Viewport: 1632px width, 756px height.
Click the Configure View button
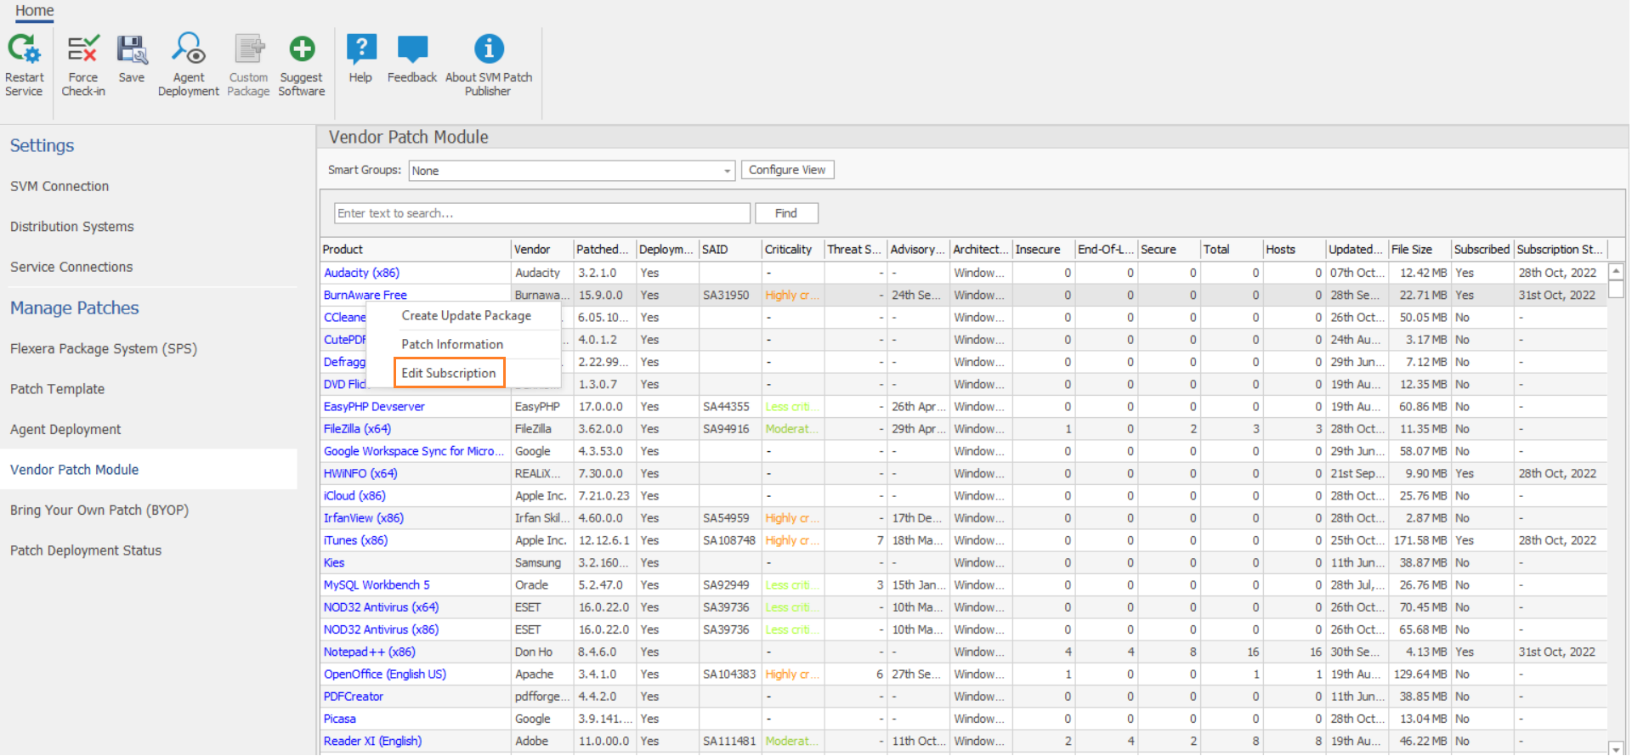click(787, 170)
